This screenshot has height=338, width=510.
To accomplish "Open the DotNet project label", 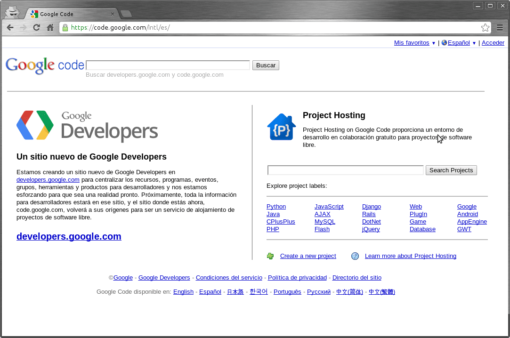I will [371, 222].
